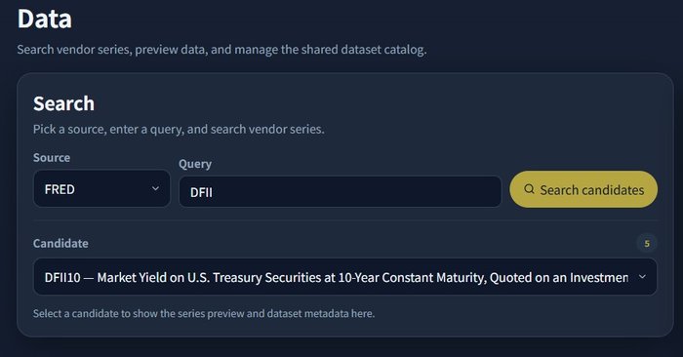Click the 'FRED' text in Source box
683x357 pixels.
[60, 189]
